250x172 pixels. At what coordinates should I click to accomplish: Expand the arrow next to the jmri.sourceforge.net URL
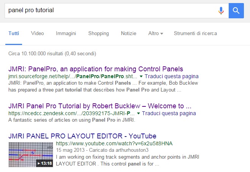coord(139,77)
